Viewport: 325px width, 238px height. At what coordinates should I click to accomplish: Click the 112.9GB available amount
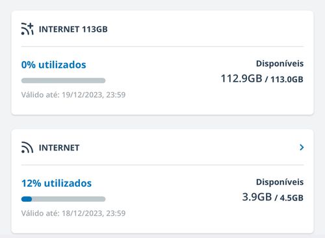pyautogui.click(x=241, y=78)
